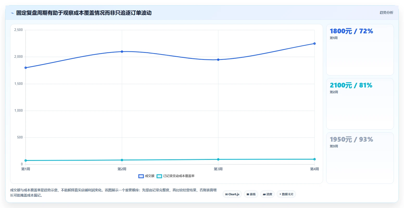Image resolution: width=404 pixels, height=208 pixels.
Task: Toggle the 成交额 legend item
Action: tap(146, 176)
